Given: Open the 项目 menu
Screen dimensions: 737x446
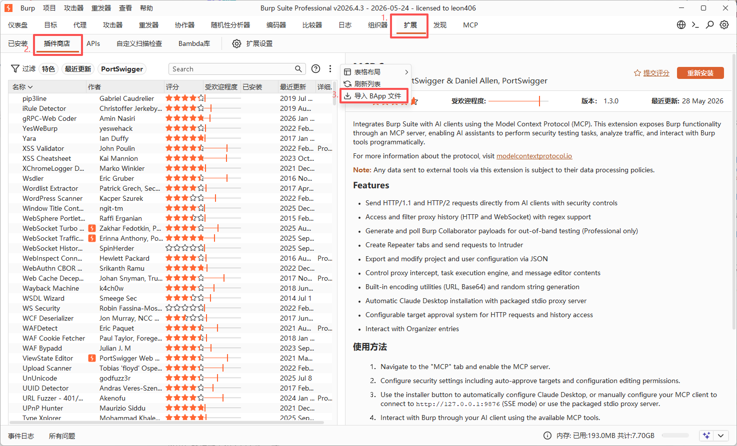Looking at the screenshot, I should click(49, 8).
